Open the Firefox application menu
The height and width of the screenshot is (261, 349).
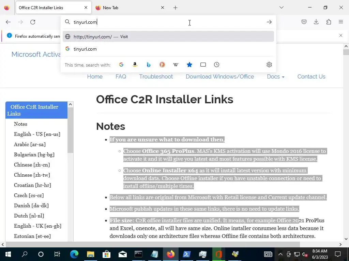pyautogui.click(x=341, y=22)
